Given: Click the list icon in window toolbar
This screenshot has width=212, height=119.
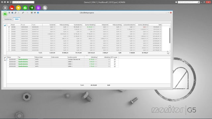Looking at the screenshot, I should click(x=9, y=13).
